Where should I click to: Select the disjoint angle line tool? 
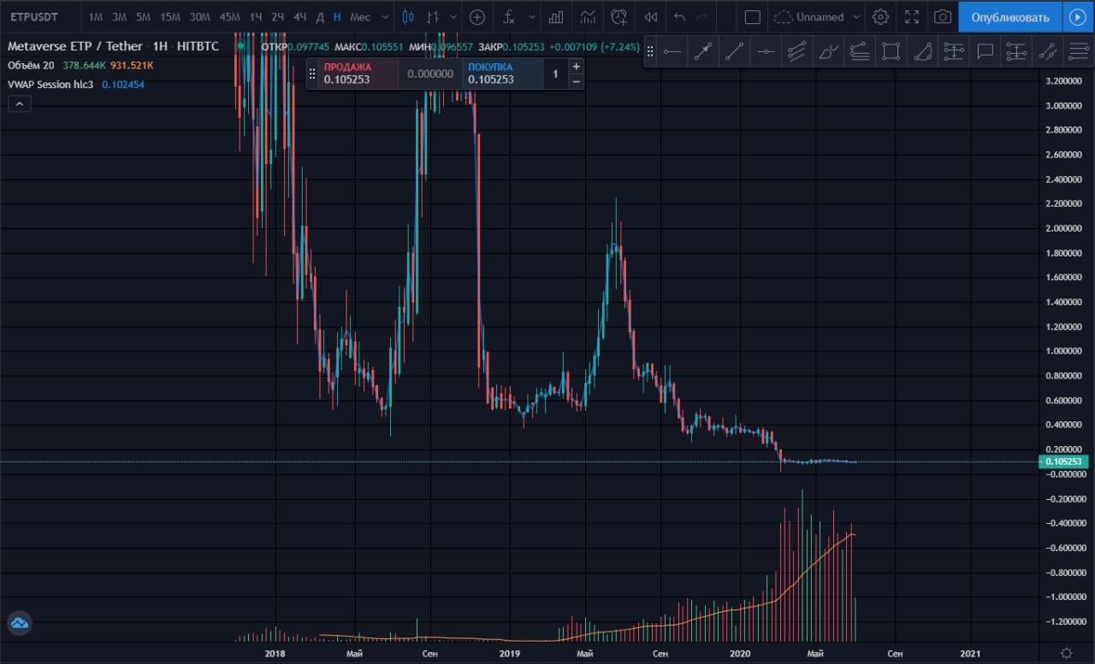point(1047,52)
